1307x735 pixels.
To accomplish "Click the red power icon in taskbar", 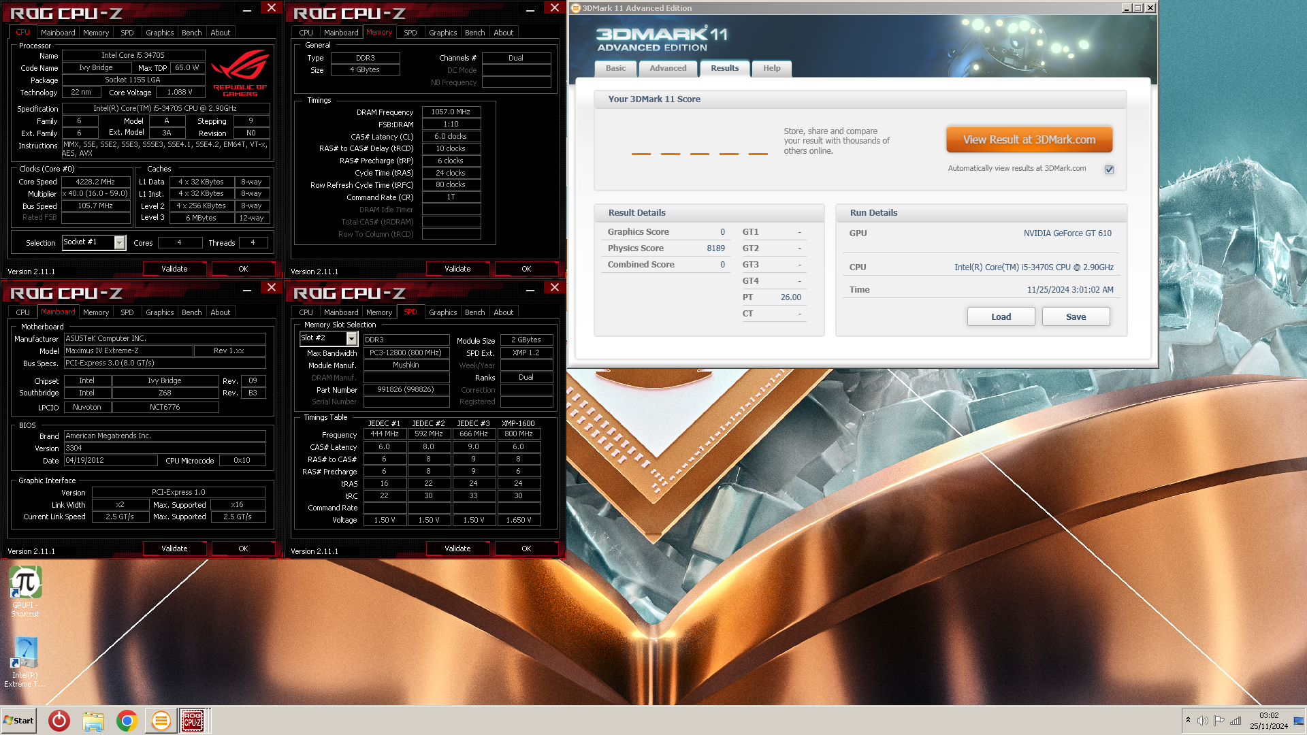I will pos(59,721).
